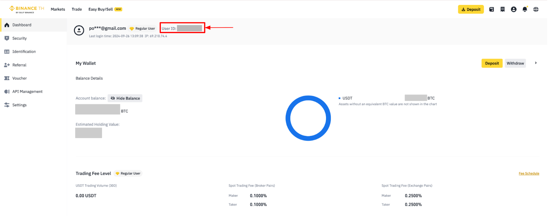551x216 pixels.
Task: Open the wallet icon in top bar
Action: (x=491, y=9)
